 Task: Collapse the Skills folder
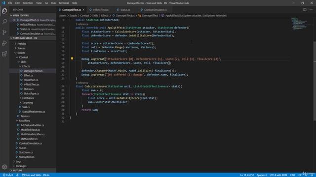point(23,62)
